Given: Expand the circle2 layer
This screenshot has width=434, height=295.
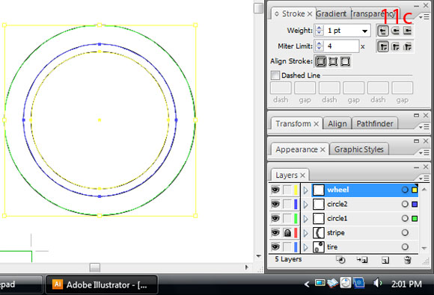Looking at the screenshot, I should (305, 205).
